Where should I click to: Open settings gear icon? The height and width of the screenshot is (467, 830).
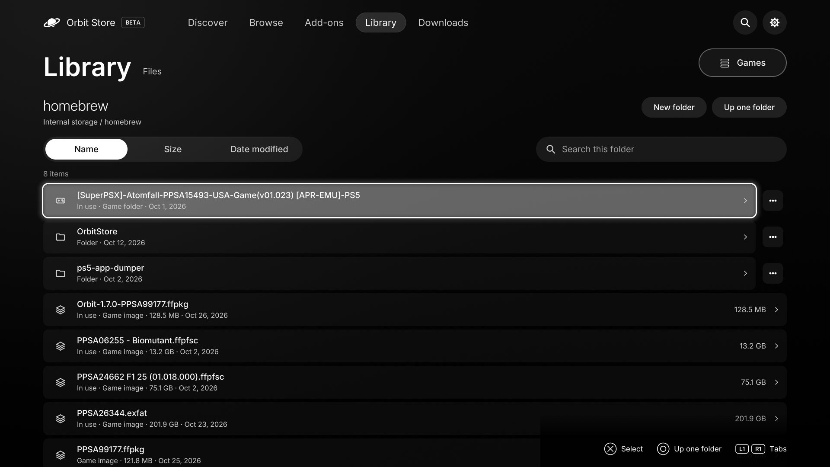coord(774,22)
